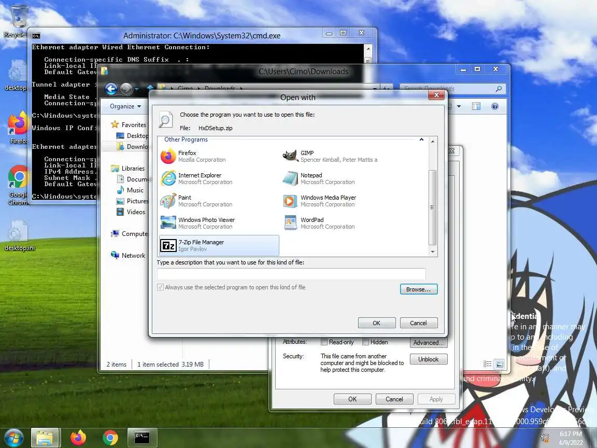597x448 pixels.
Task: Select Pictures library in sidebar
Action: click(x=132, y=201)
